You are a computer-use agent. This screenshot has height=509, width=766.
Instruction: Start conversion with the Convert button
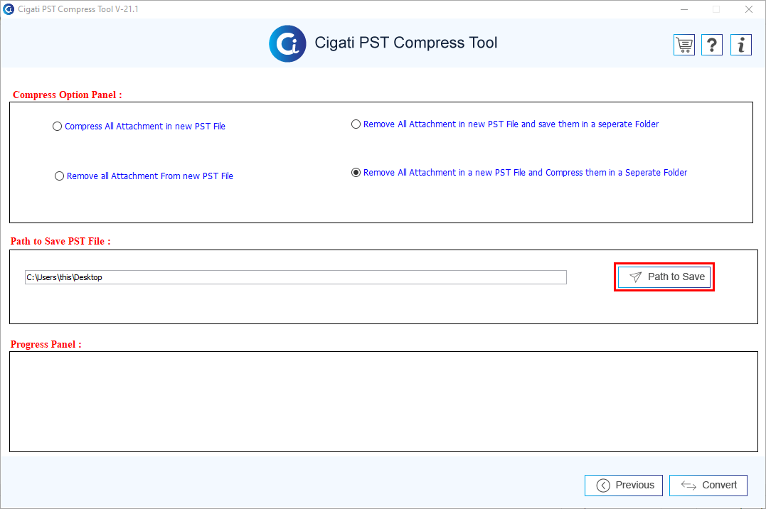(x=708, y=485)
